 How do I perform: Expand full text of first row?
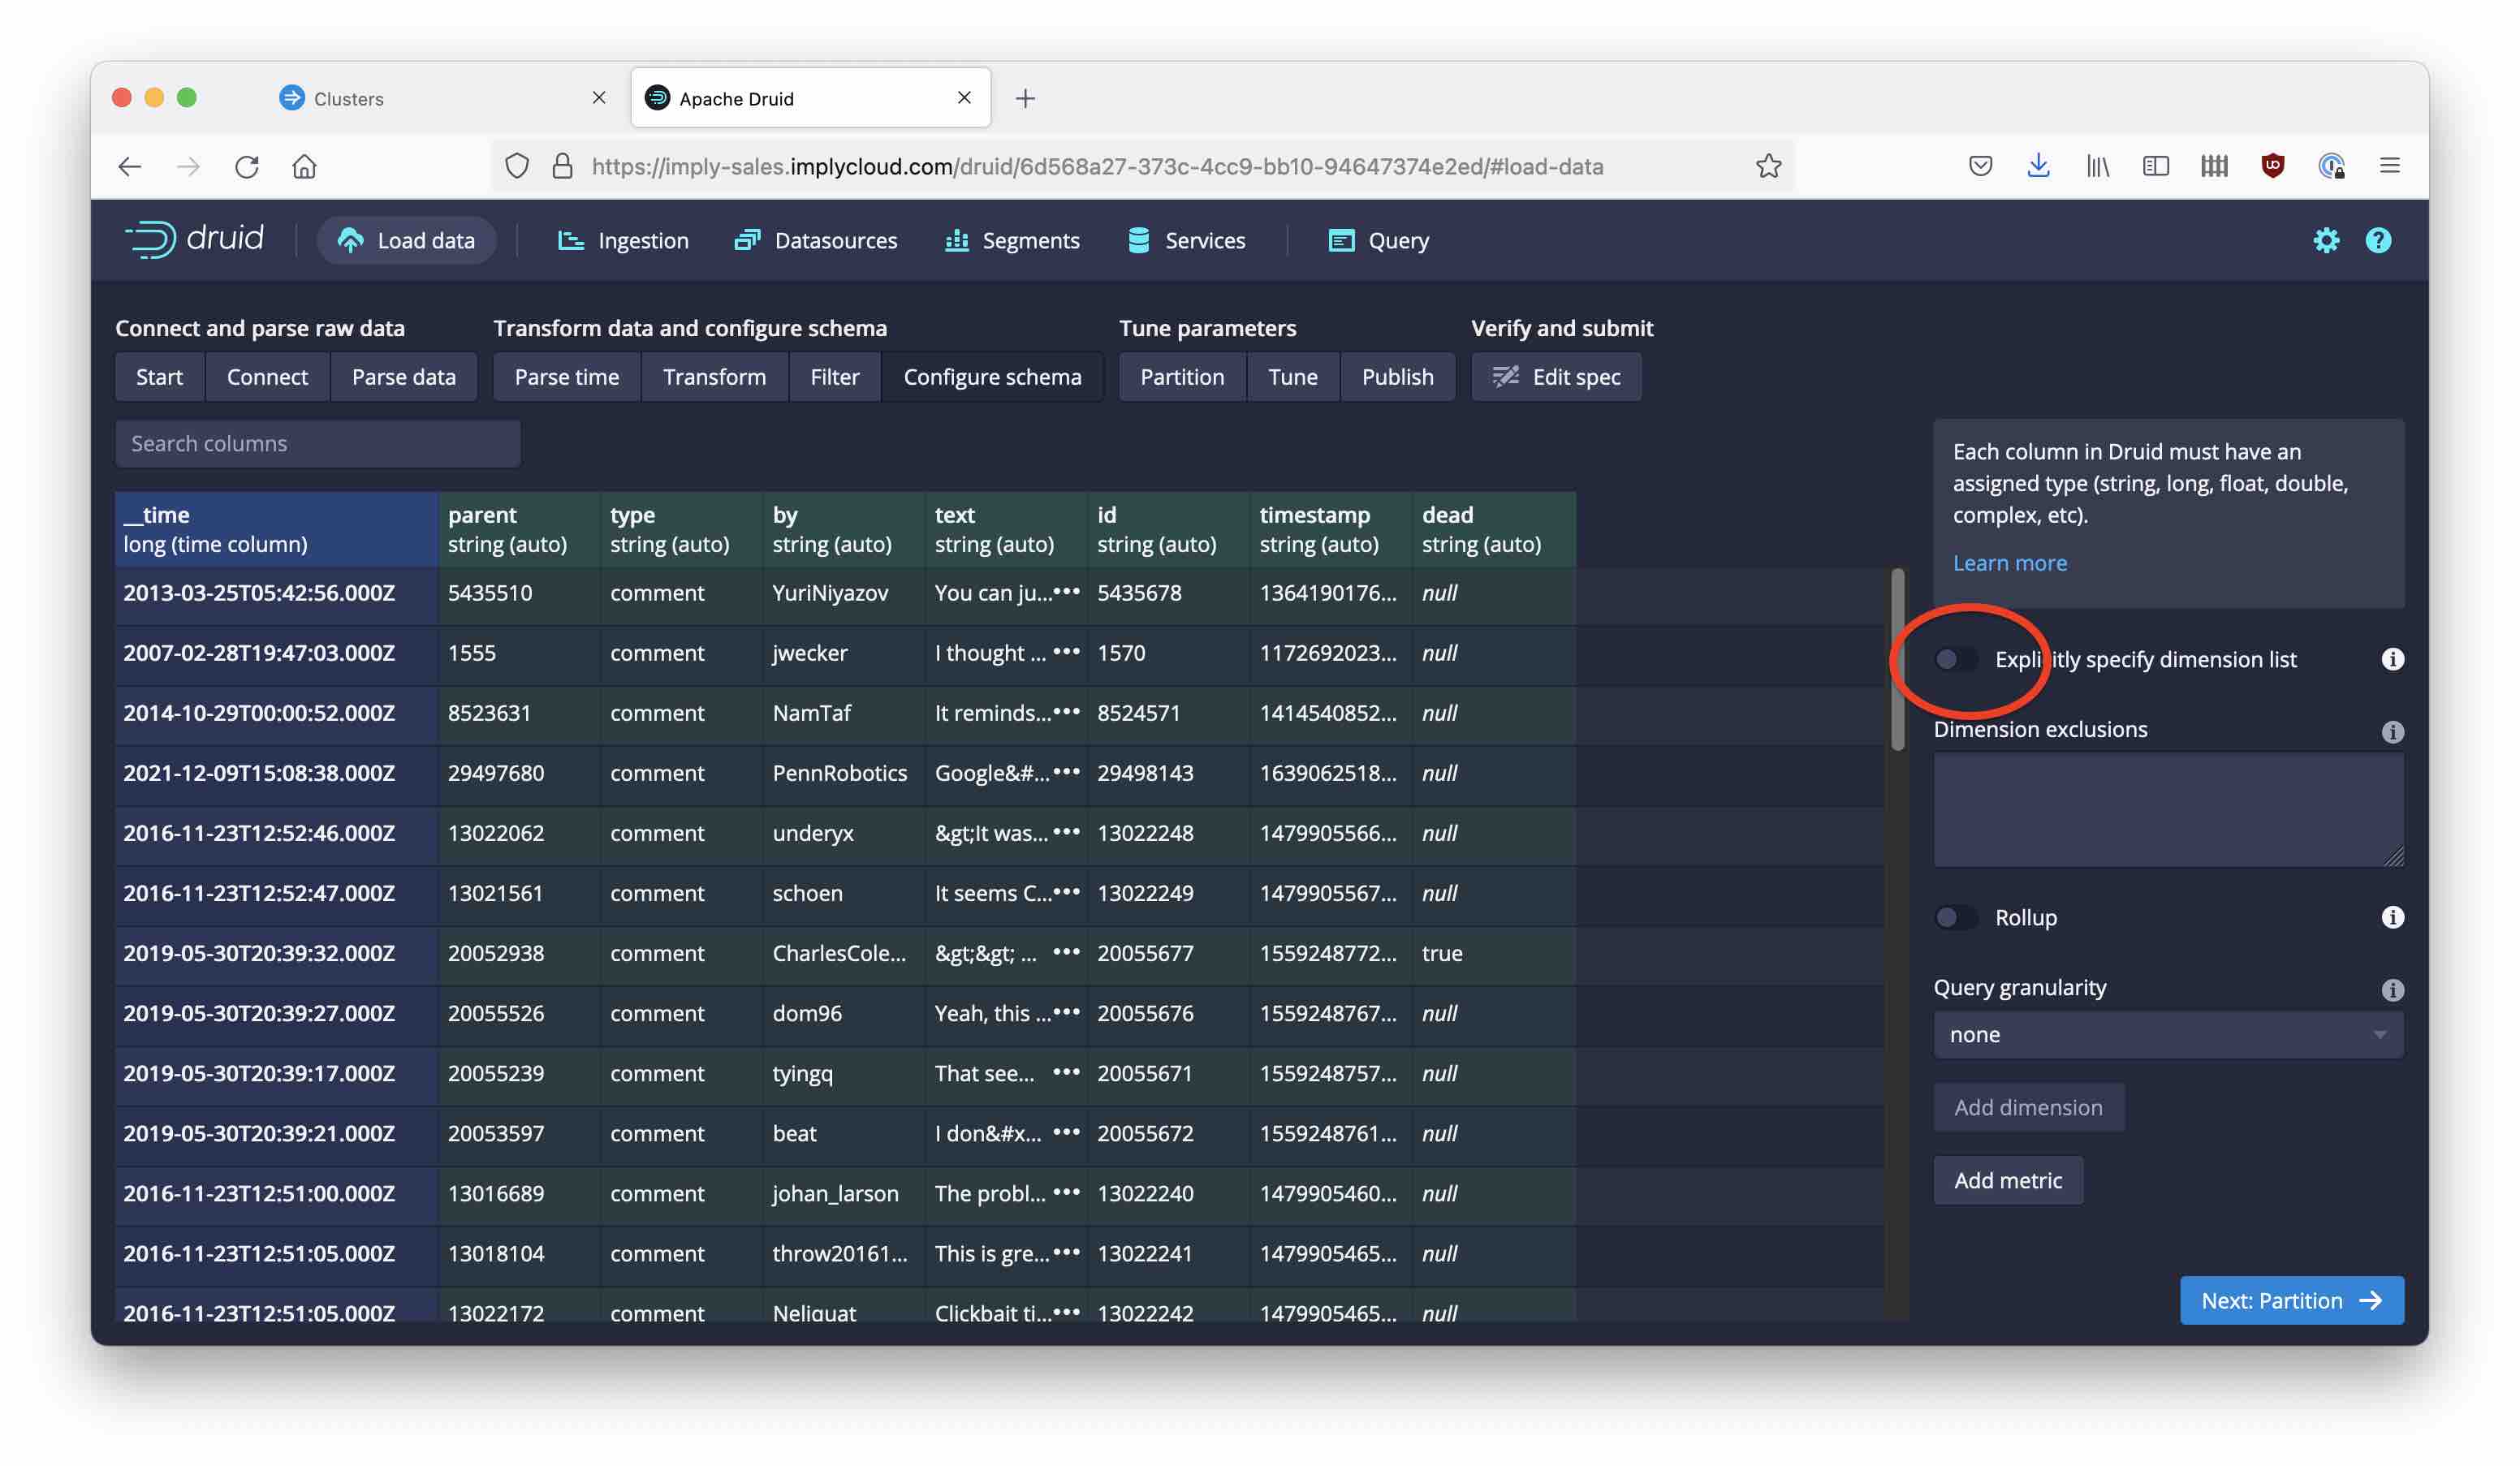click(1067, 592)
